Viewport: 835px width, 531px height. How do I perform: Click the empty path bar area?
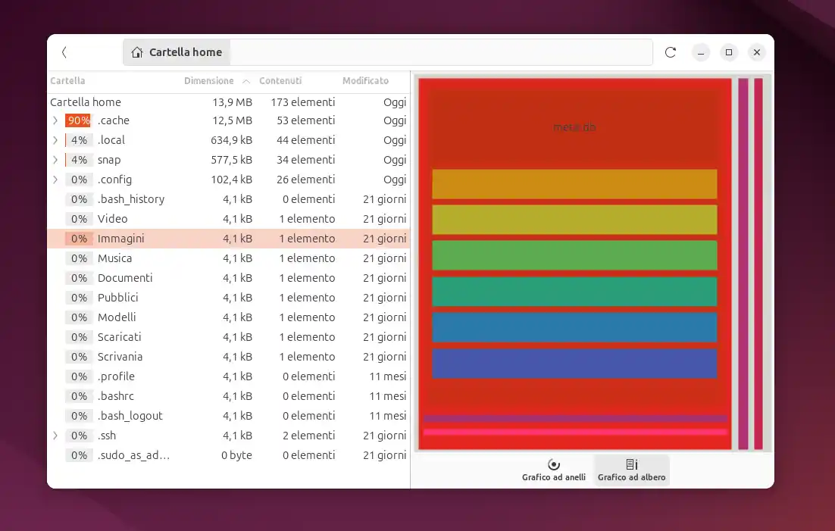(441, 52)
